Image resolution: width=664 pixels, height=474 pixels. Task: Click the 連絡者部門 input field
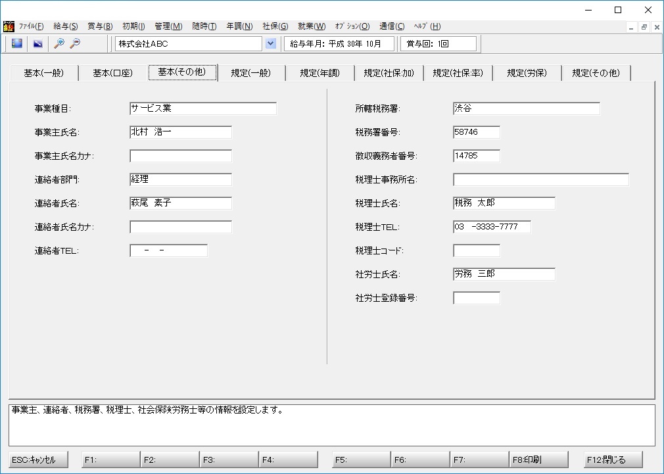(180, 179)
